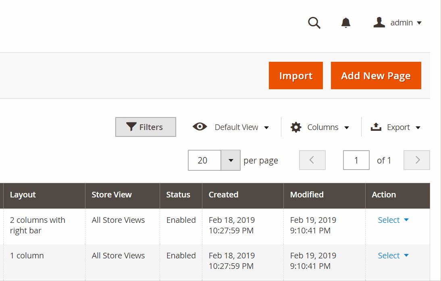
Task: Open the search magnifier icon
Action: click(314, 23)
